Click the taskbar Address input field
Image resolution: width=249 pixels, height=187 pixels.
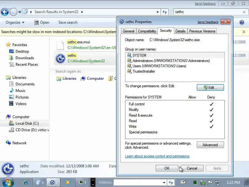pyautogui.click(x=138, y=182)
